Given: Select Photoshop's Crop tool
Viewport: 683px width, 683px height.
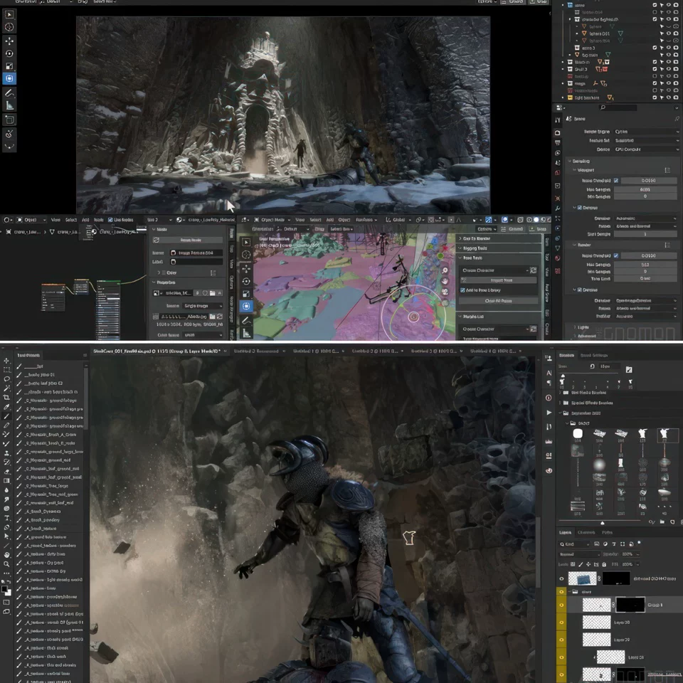Looking at the screenshot, I should pyautogui.click(x=6, y=397).
